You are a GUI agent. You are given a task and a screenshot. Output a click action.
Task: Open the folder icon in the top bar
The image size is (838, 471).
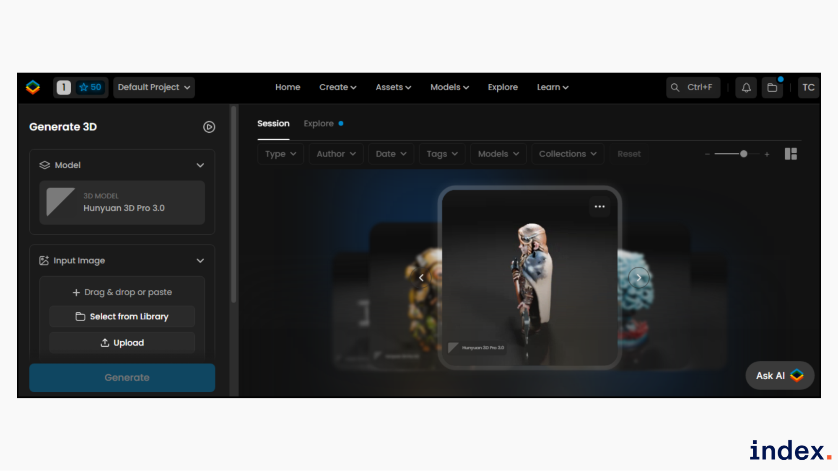click(772, 88)
